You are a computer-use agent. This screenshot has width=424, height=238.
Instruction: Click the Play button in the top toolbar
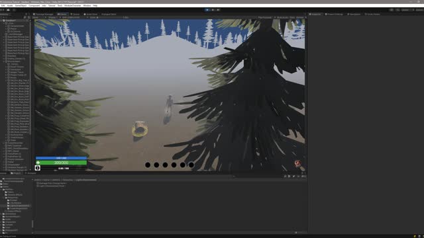click(x=207, y=10)
